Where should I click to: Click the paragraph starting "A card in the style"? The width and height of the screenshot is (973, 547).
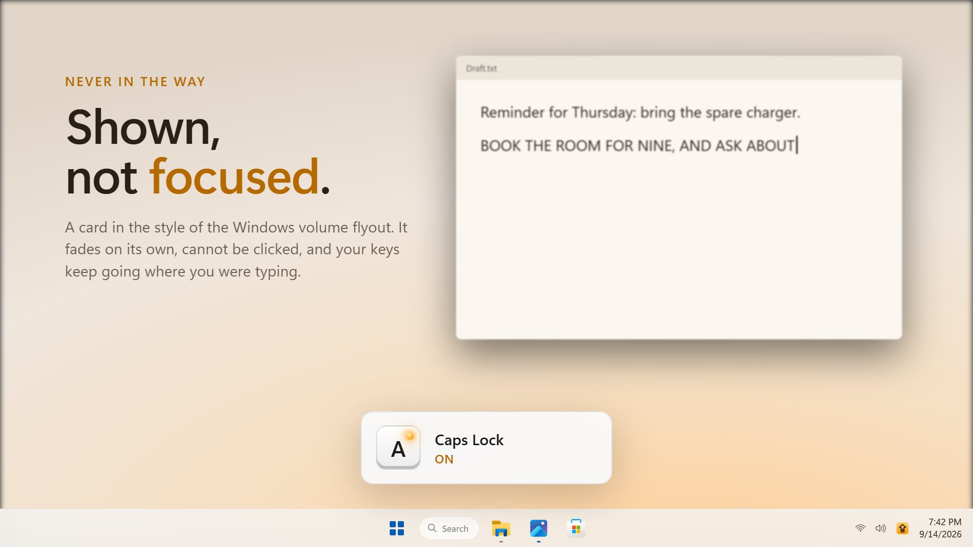236,249
